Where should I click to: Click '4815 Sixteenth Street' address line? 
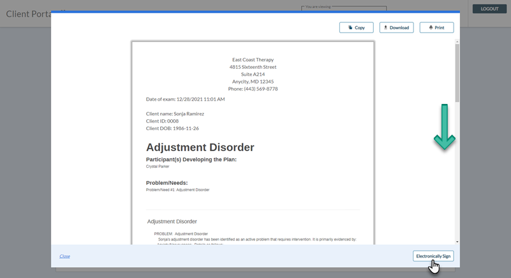pyautogui.click(x=253, y=67)
